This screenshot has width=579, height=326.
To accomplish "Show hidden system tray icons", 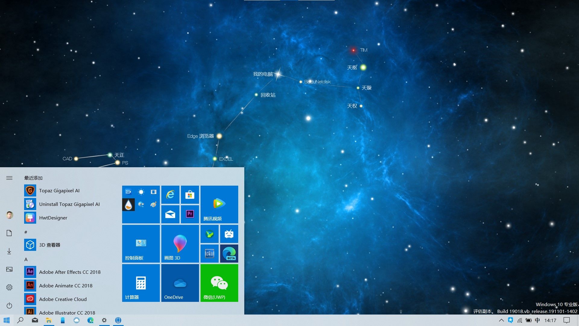I will click(501, 320).
